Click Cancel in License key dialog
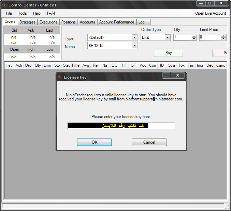Image resolution: width=231 pixels, height=211 pixels. pos(149,142)
